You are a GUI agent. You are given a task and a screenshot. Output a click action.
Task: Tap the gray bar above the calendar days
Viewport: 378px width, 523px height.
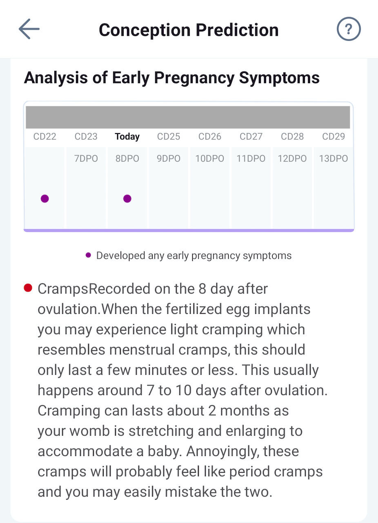pos(188,117)
